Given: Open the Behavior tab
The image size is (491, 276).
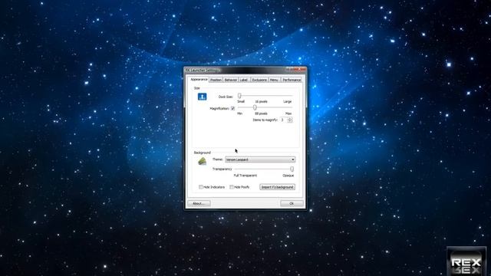Looking at the screenshot, I should tap(230, 80).
